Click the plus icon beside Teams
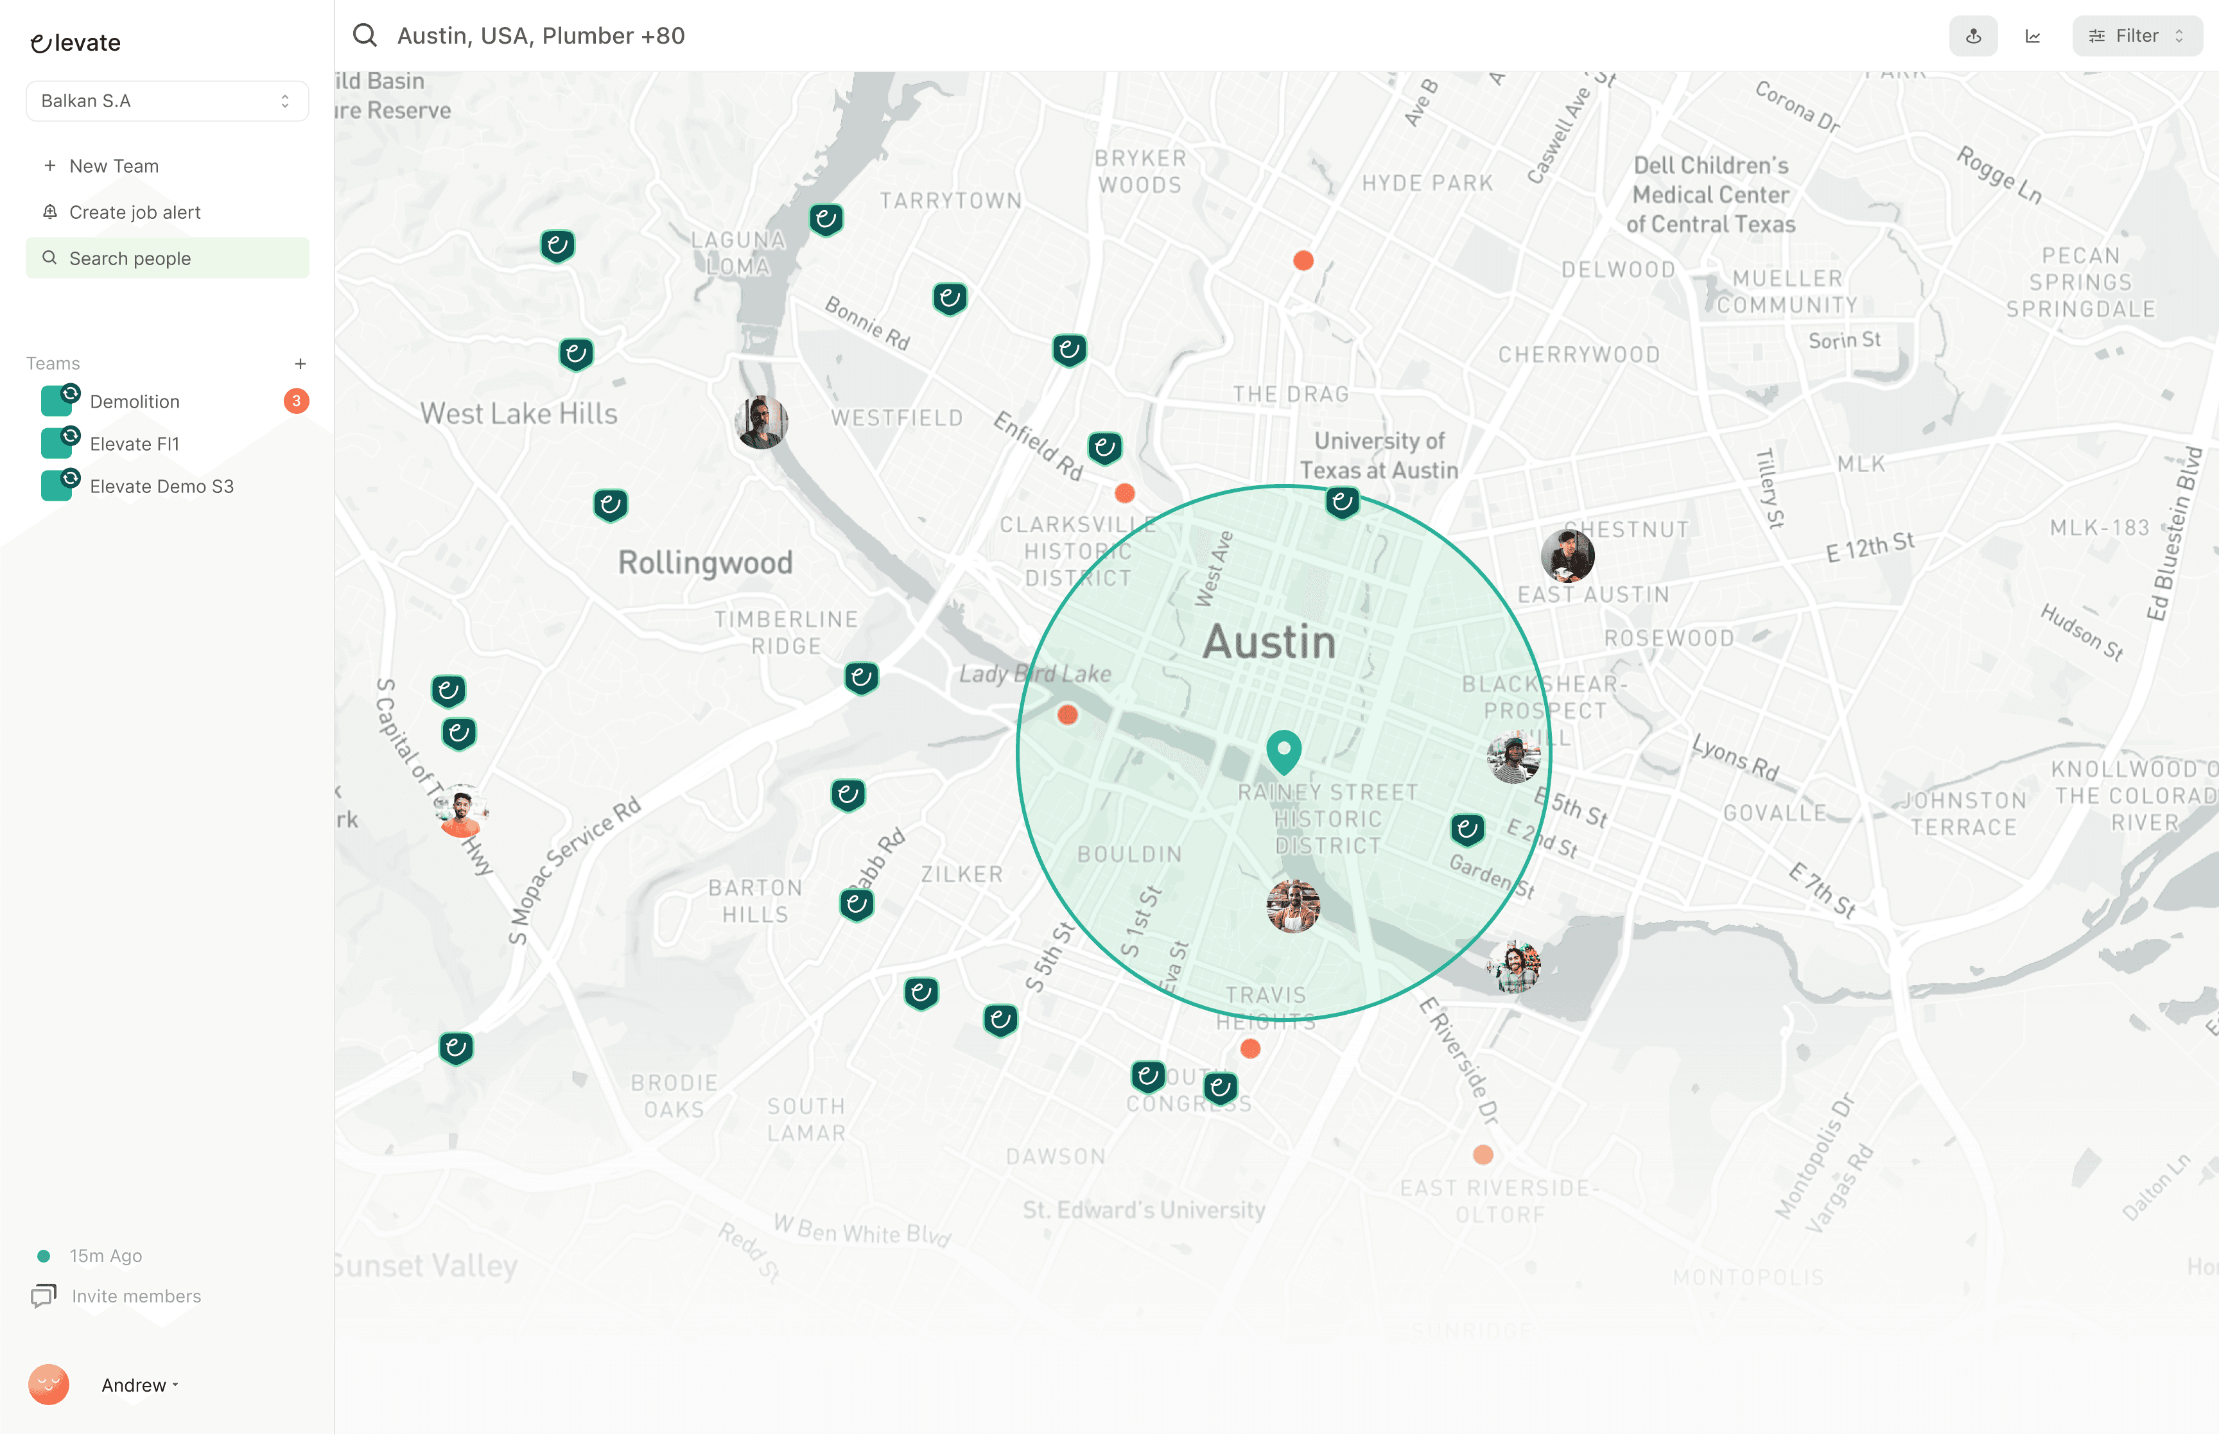 coord(300,364)
